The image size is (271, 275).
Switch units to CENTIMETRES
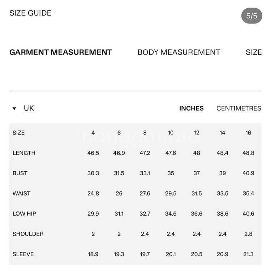tap(239, 108)
